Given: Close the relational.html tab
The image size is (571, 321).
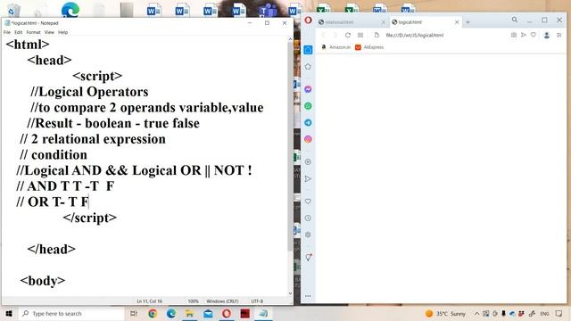Looking at the screenshot, I should pyautogui.click(x=383, y=22).
